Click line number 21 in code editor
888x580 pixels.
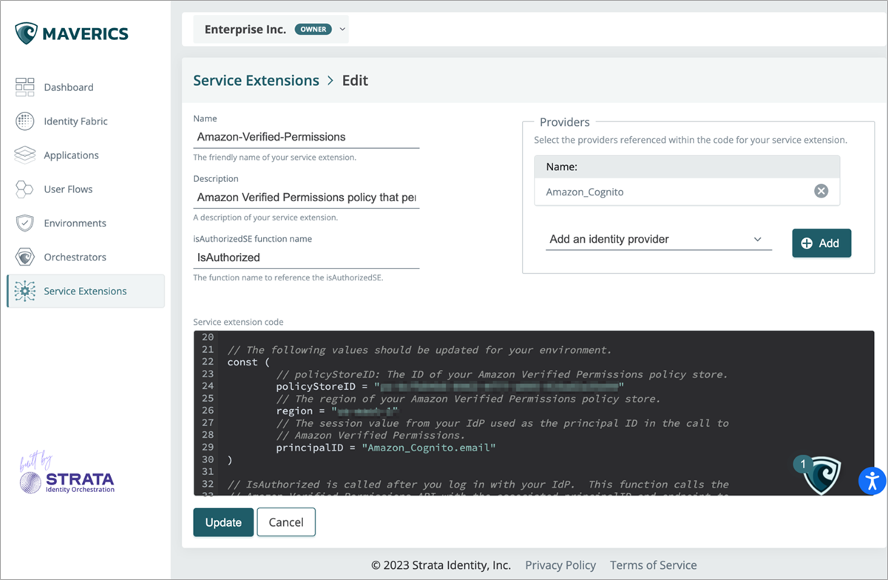[x=207, y=350]
